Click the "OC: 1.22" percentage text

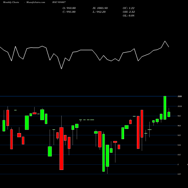[129, 8]
